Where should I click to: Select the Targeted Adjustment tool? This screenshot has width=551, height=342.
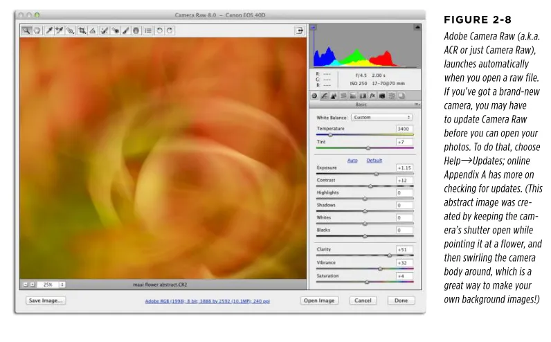(71, 30)
